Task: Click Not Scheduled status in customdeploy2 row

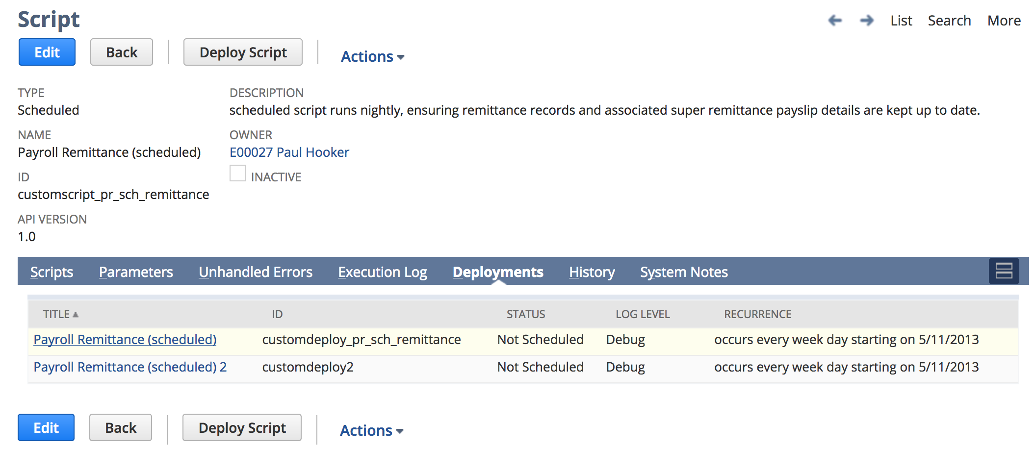Action: click(x=541, y=367)
